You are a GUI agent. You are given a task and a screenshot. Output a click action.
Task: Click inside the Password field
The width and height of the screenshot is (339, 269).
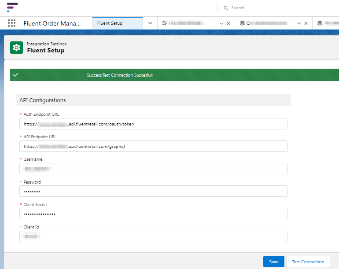pos(153,191)
